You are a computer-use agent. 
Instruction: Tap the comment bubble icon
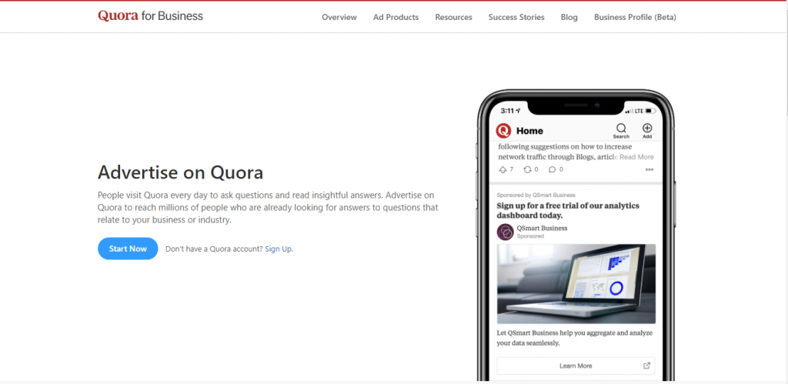click(x=552, y=169)
